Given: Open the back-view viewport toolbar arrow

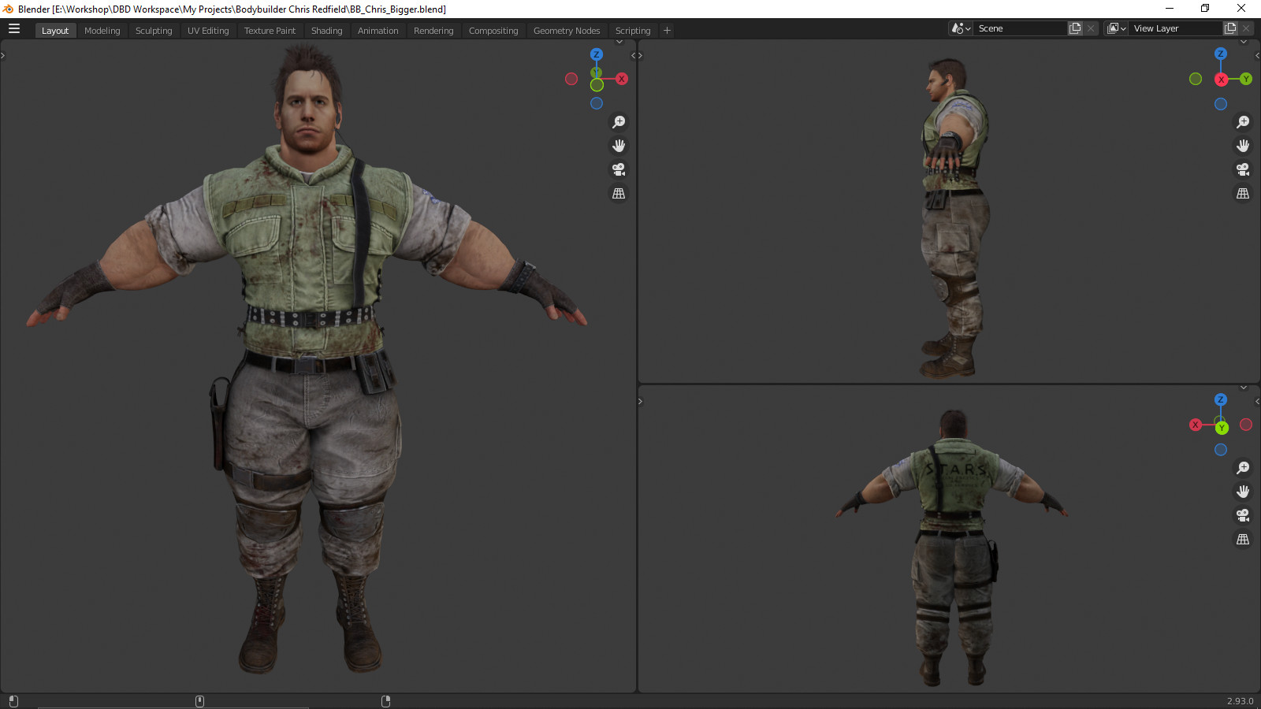Looking at the screenshot, I should pyautogui.click(x=641, y=402).
